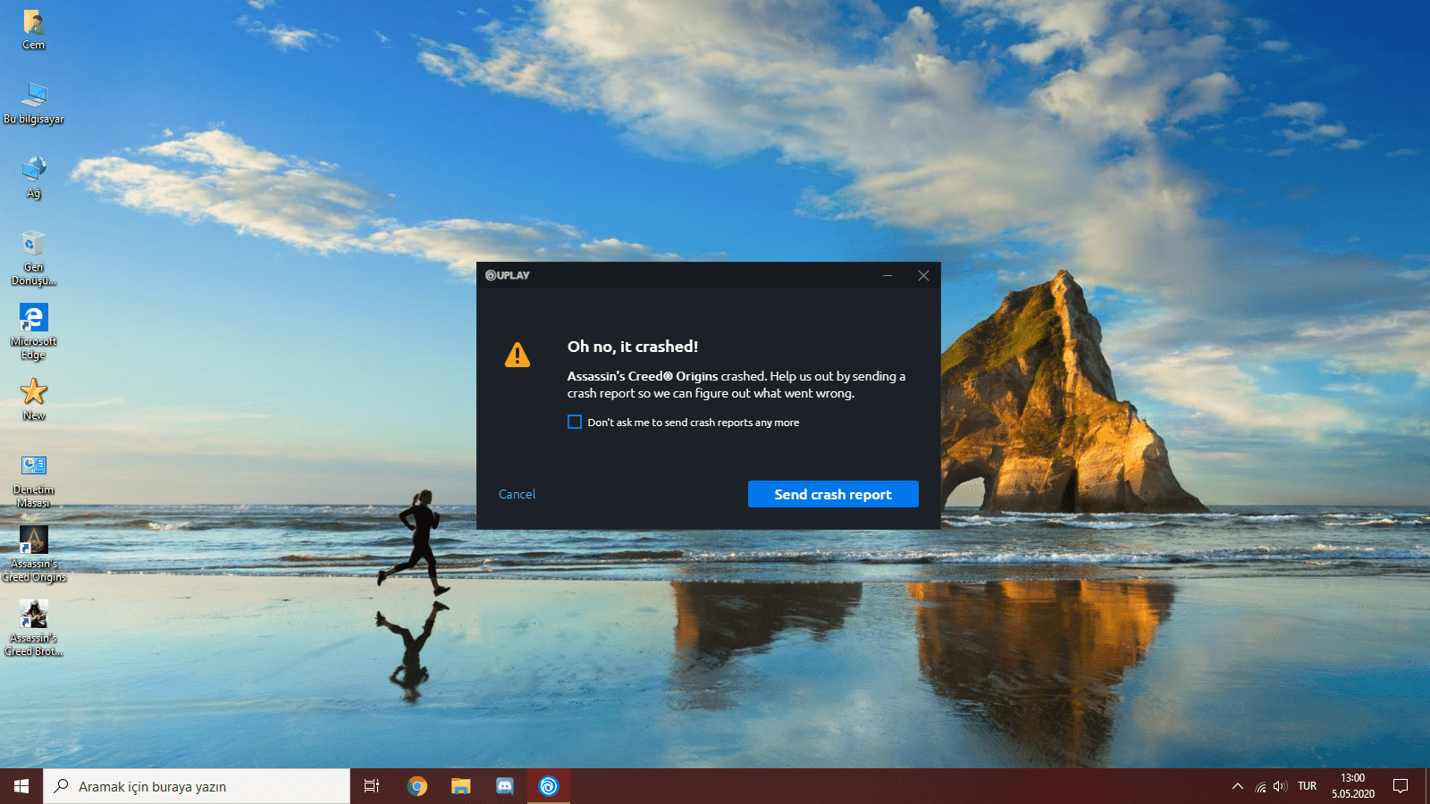Open the network connection tray icon
The height and width of the screenshot is (804, 1430).
pyautogui.click(x=1260, y=786)
